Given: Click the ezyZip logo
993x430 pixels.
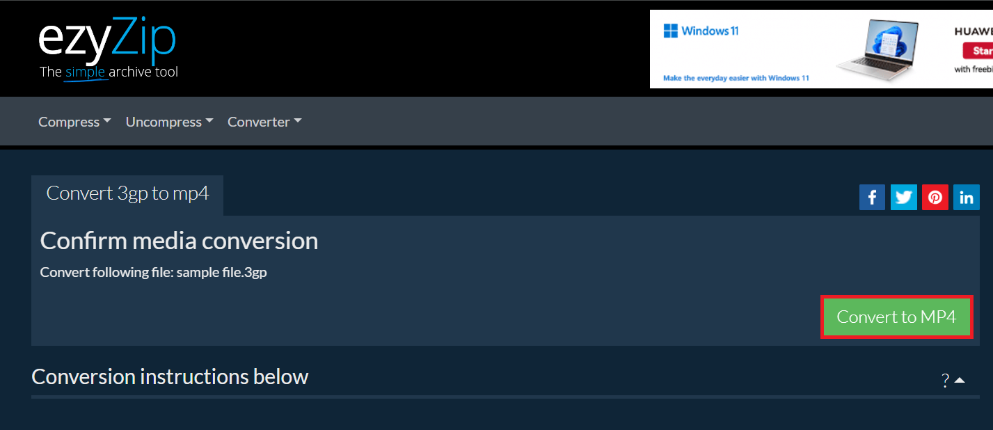Looking at the screenshot, I should pyautogui.click(x=106, y=40).
